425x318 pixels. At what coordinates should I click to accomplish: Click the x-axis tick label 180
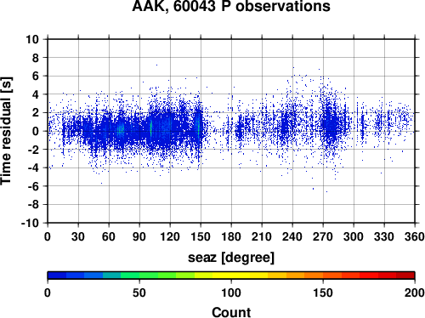[x=231, y=236]
